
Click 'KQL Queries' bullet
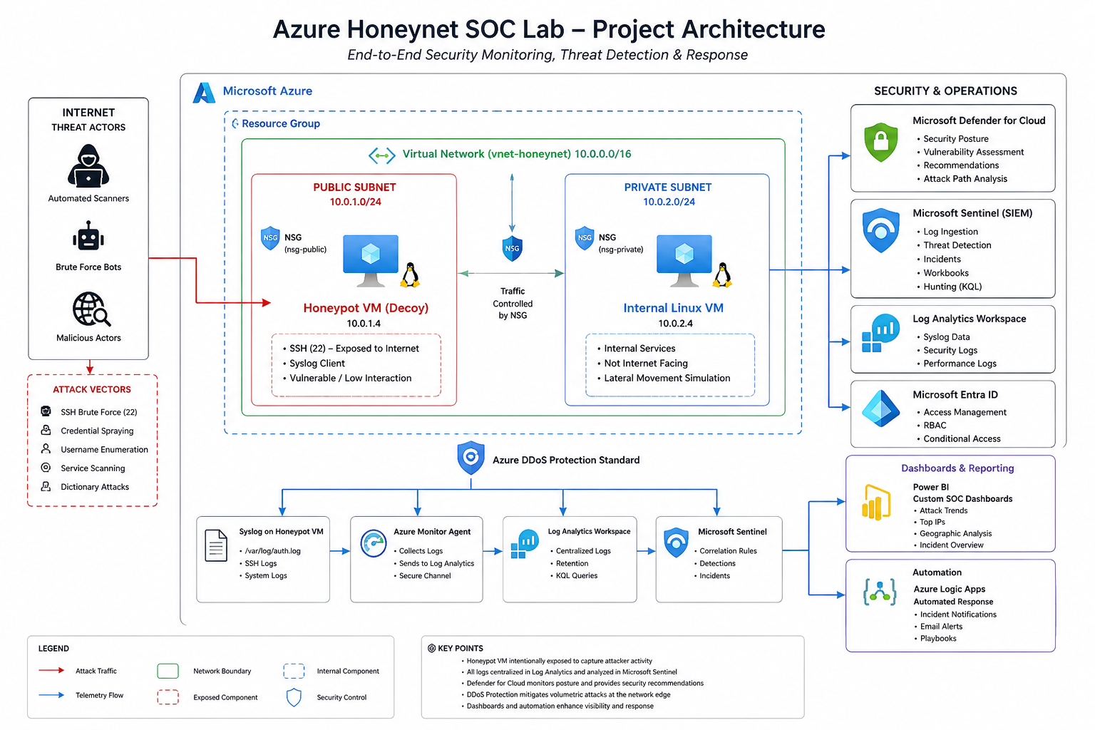[x=577, y=575]
